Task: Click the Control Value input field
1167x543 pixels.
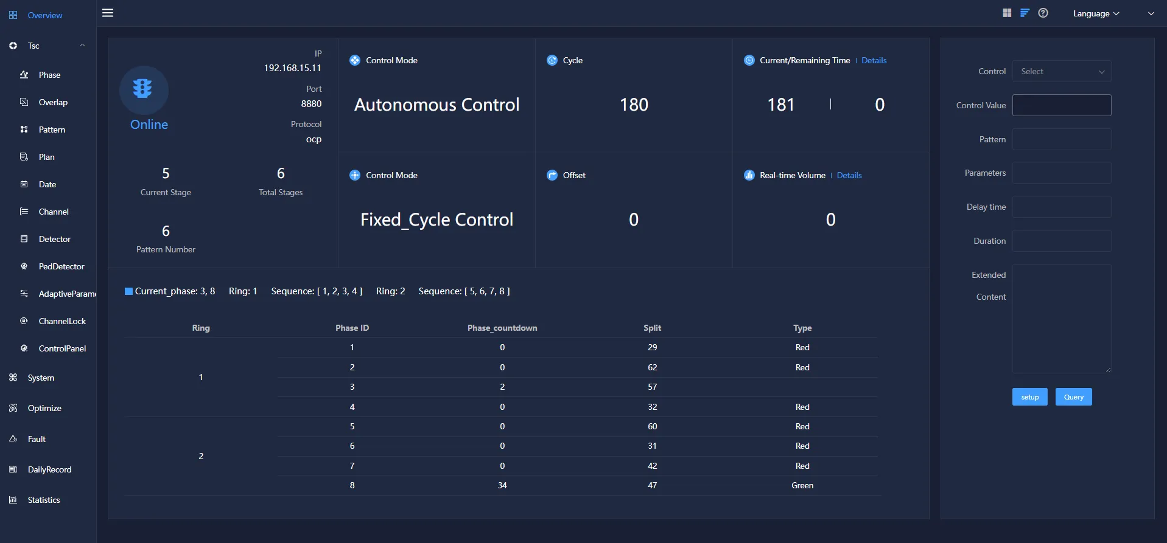Action: point(1062,105)
